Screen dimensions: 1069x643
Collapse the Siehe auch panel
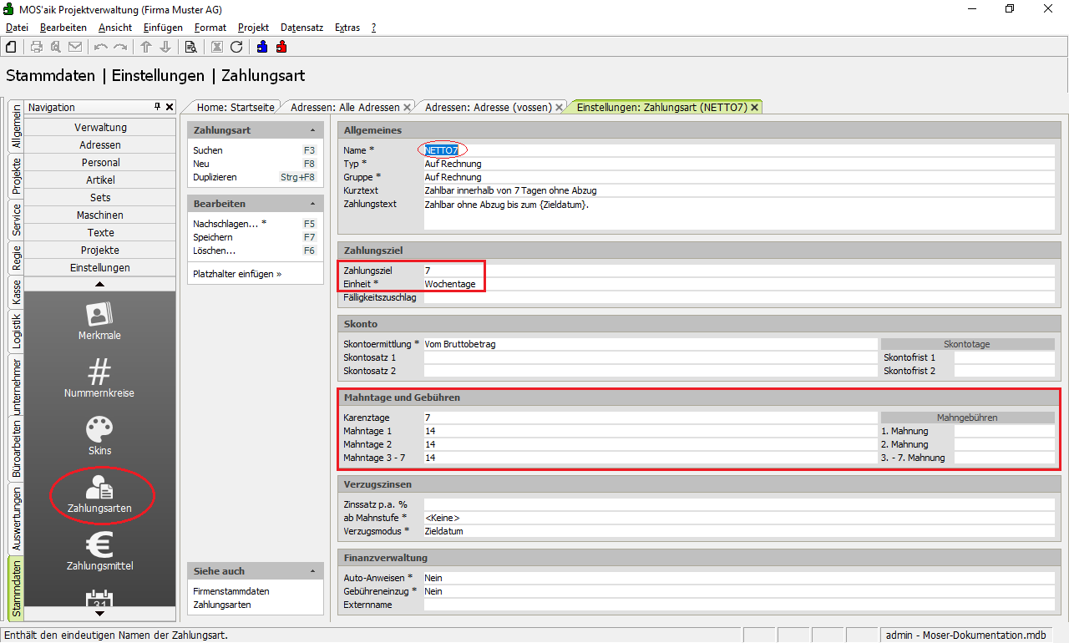(312, 572)
